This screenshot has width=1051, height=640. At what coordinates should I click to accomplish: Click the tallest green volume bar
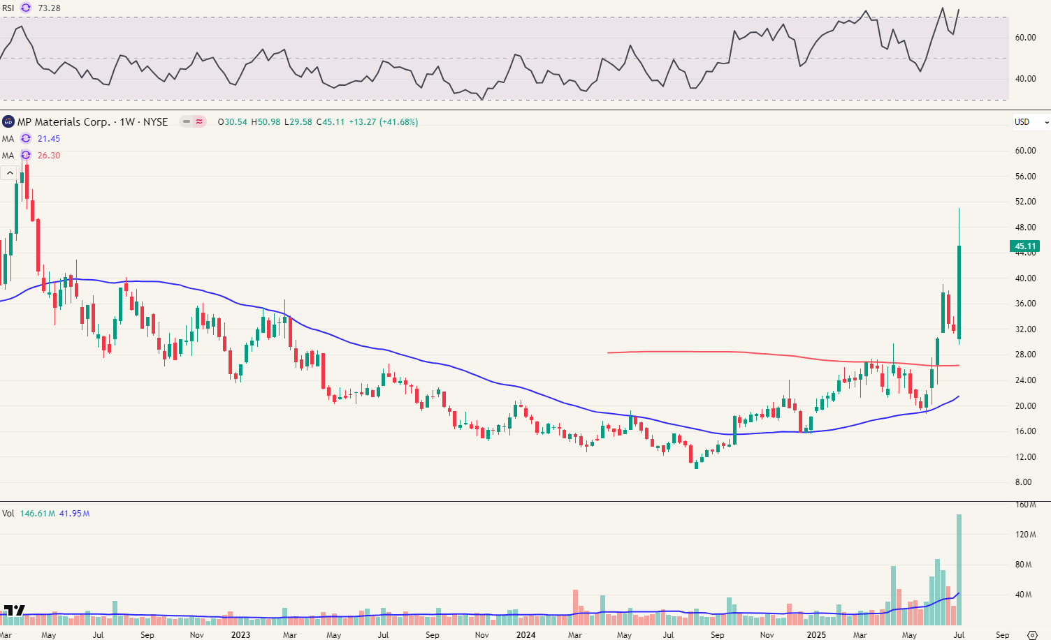(x=959, y=570)
